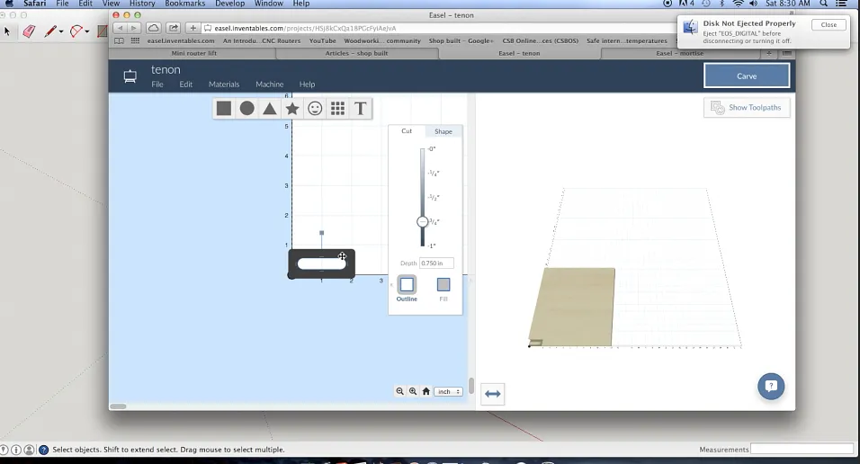This screenshot has height=464, width=860.
Task: Click SketchUp Measurements field
Action: click(802, 450)
